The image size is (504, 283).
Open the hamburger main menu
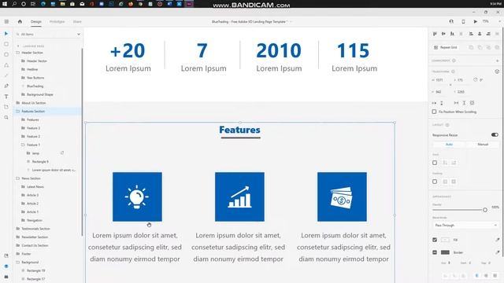(x=6, y=21)
